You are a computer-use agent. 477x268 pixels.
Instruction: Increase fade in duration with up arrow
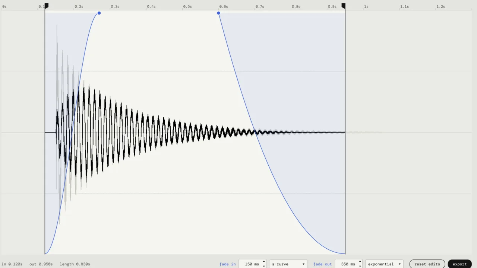(x=264, y=262)
